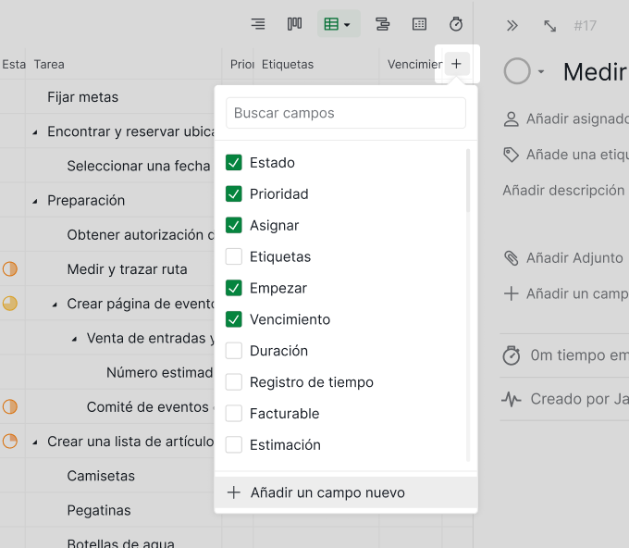
Task: Collapse the Preparación task group
Action: 35,201
